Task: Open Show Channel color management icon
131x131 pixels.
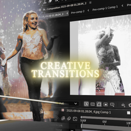Action: 123,105
